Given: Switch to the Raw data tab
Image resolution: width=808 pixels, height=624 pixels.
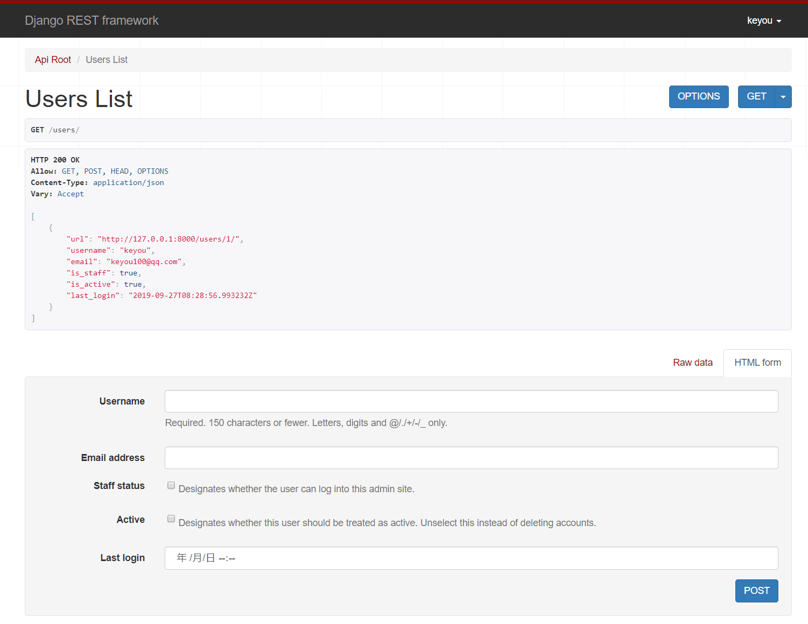Looking at the screenshot, I should 692,363.
